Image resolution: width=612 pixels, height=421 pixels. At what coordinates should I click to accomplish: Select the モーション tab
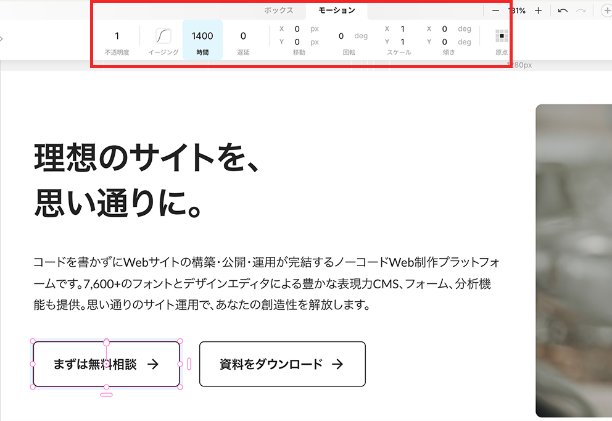pyautogui.click(x=337, y=10)
